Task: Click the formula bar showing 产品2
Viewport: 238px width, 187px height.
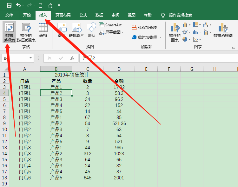Action: [x=159, y=58]
